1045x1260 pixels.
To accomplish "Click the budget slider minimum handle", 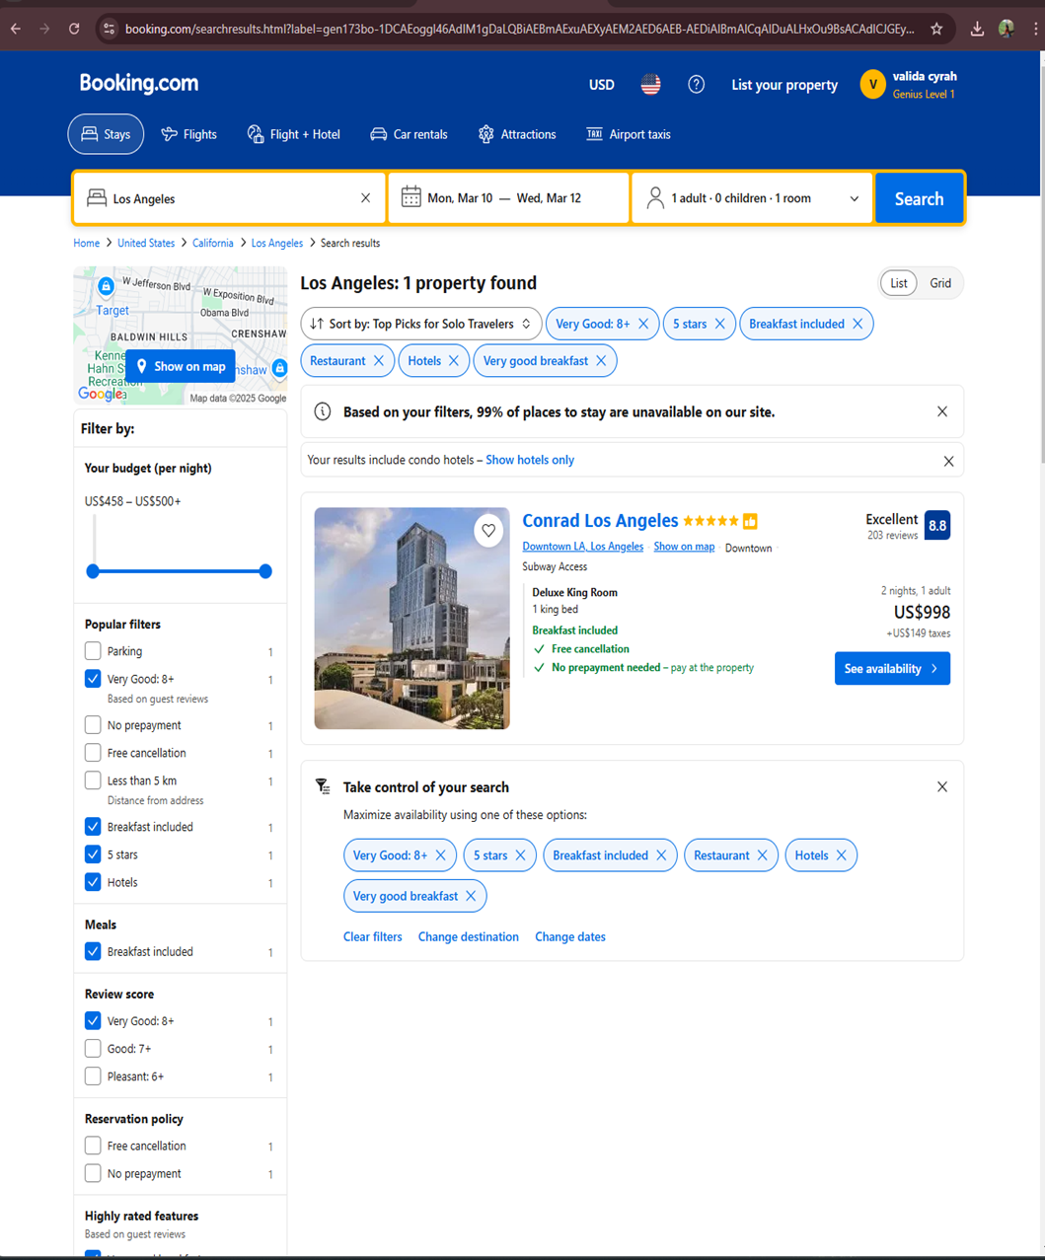I will pos(93,571).
